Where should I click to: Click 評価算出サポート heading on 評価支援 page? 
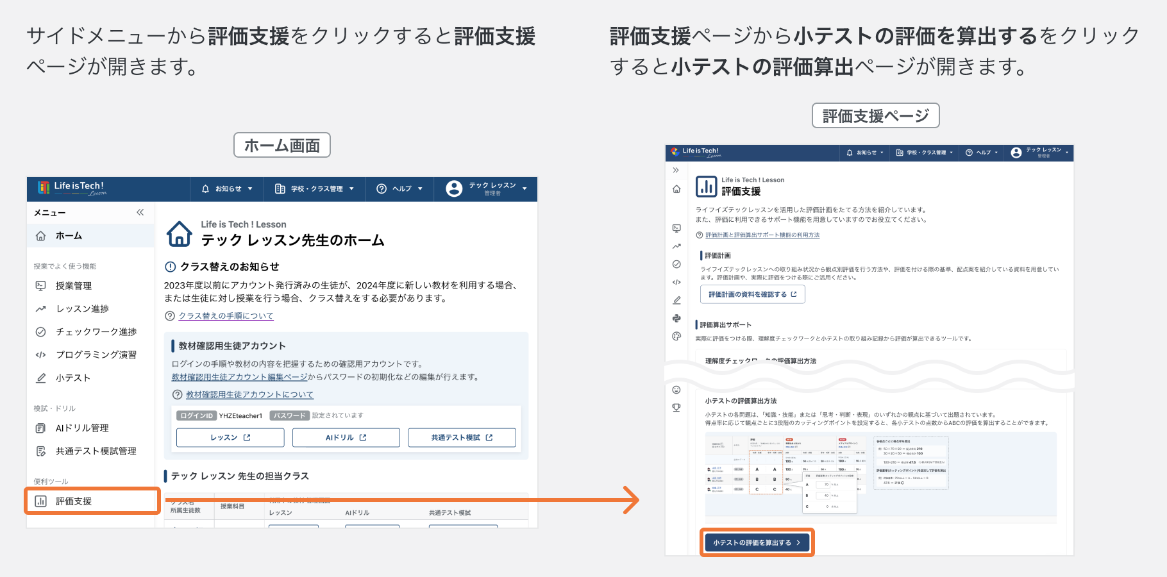(725, 325)
